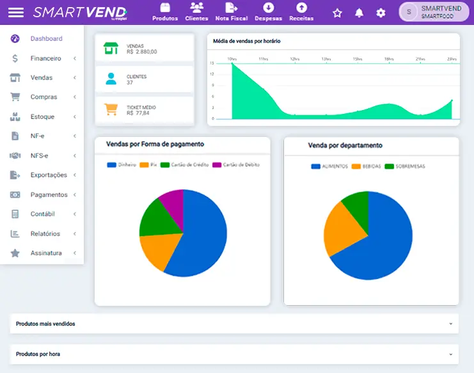This screenshot has height=373, width=474.
Task: Click the user avatar S
Action: pyautogui.click(x=409, y=12)
